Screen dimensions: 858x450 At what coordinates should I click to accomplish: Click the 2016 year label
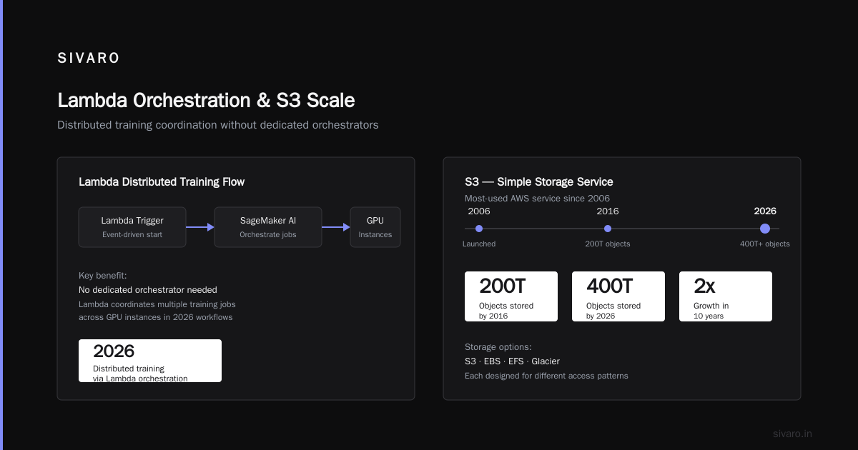point(608,211)
